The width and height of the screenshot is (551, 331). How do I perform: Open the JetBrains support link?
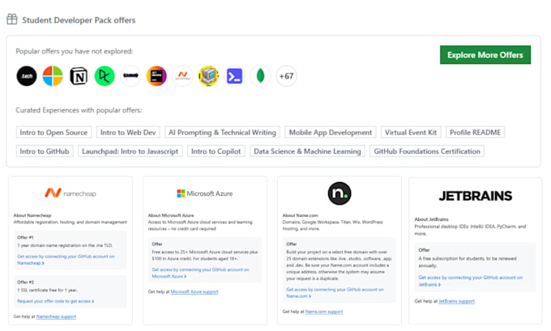click(x=457, y=301)
